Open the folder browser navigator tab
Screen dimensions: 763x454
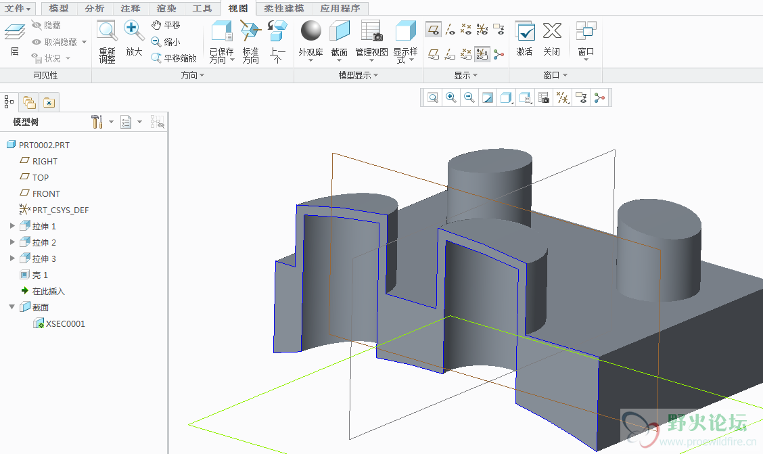tap(29, 102)
